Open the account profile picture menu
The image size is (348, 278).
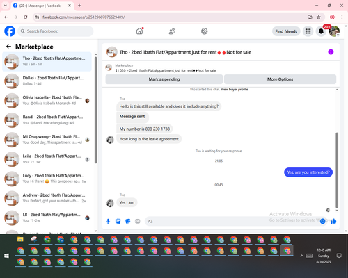(334, 31)
